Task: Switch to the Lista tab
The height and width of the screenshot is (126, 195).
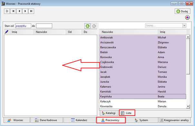Action: [x=127, y=113]
